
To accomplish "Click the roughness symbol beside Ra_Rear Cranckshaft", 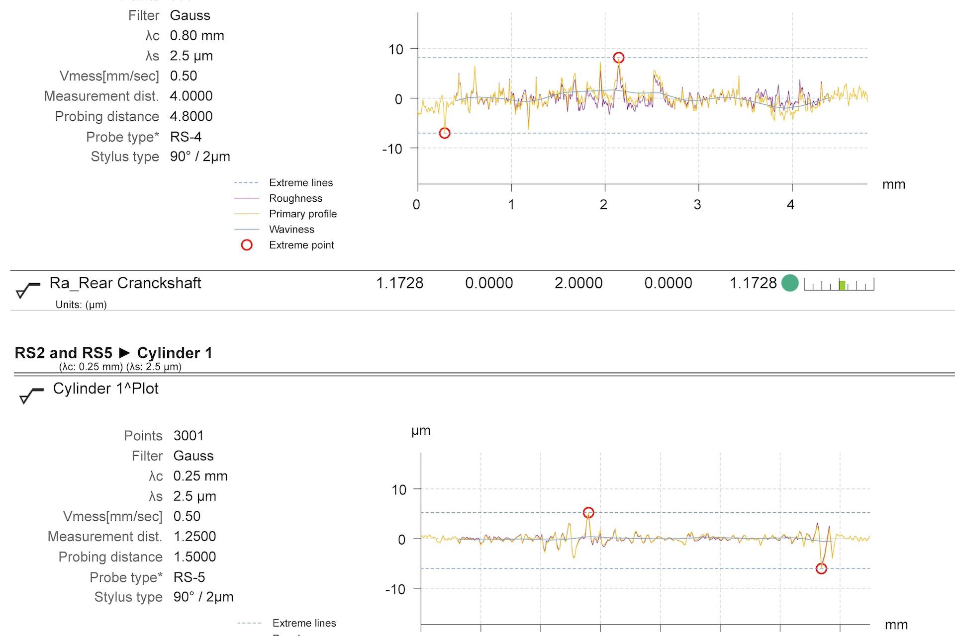I will 27,290.
